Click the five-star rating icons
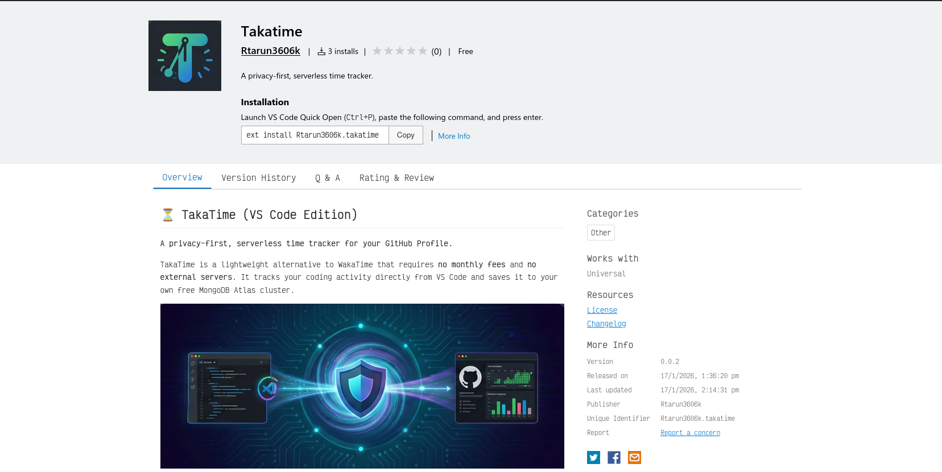 click(x=400, y=51)
